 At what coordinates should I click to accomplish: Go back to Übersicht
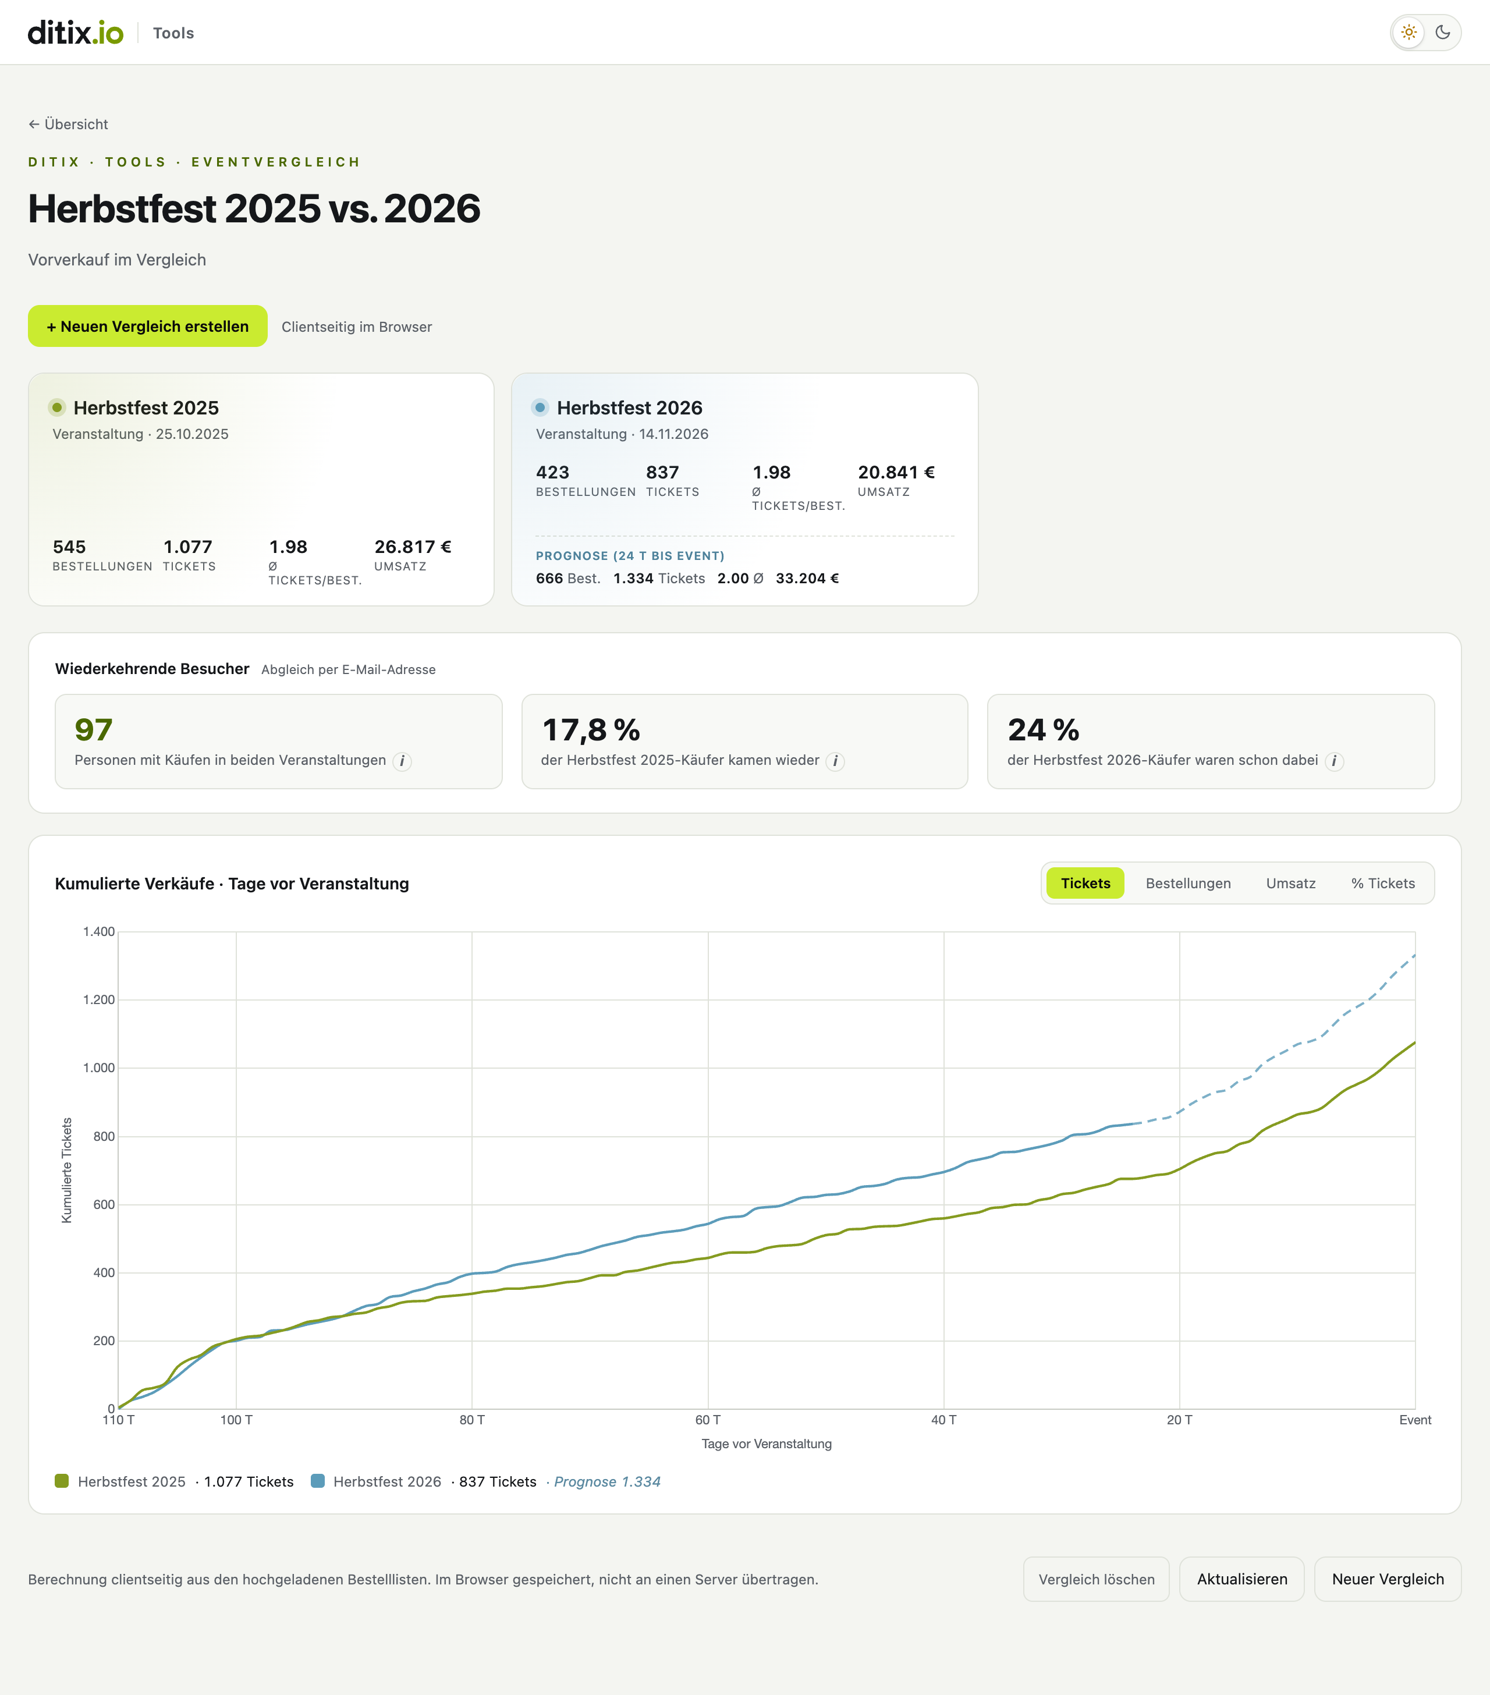click(68, 125)
